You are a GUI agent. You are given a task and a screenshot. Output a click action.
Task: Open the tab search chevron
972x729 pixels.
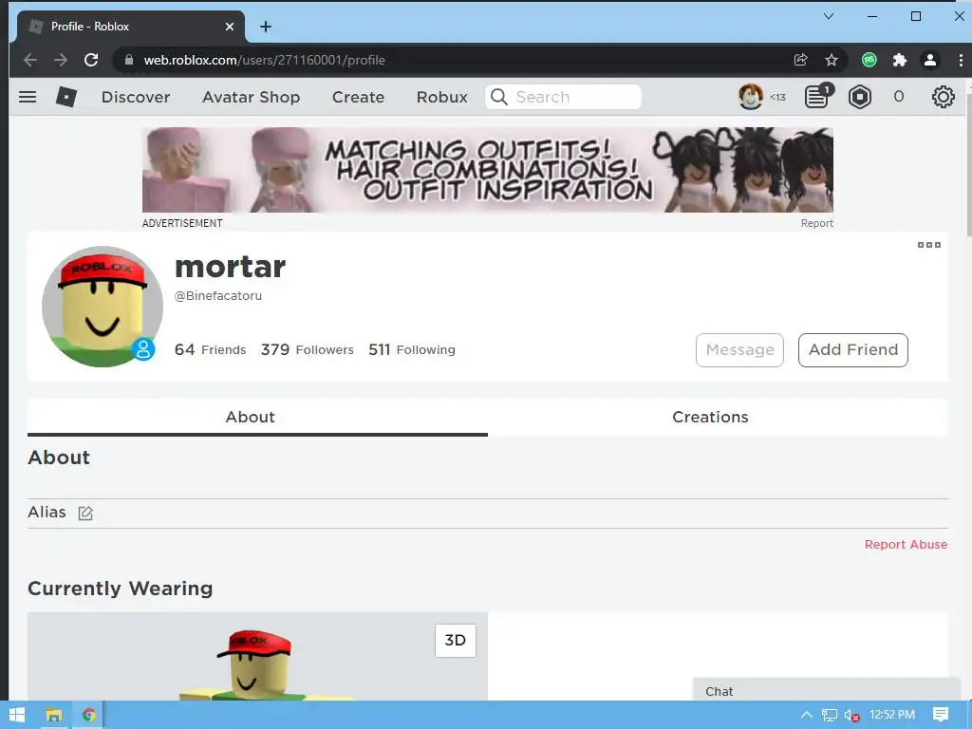point(828,16)
